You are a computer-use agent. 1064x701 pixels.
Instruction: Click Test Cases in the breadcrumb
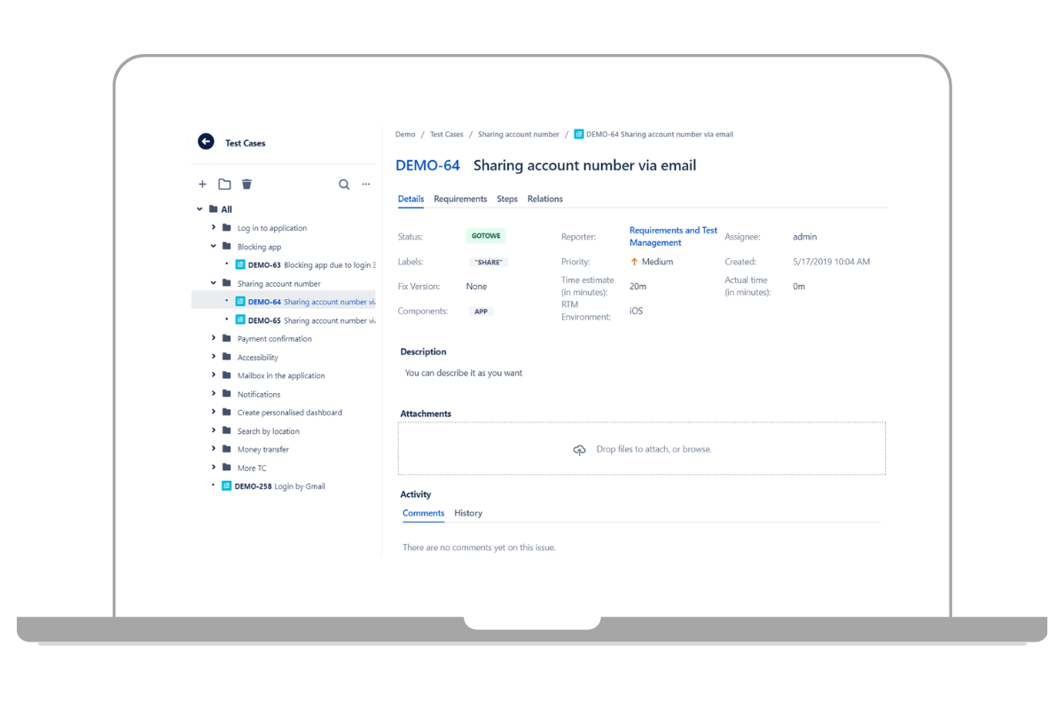point(447,135)
